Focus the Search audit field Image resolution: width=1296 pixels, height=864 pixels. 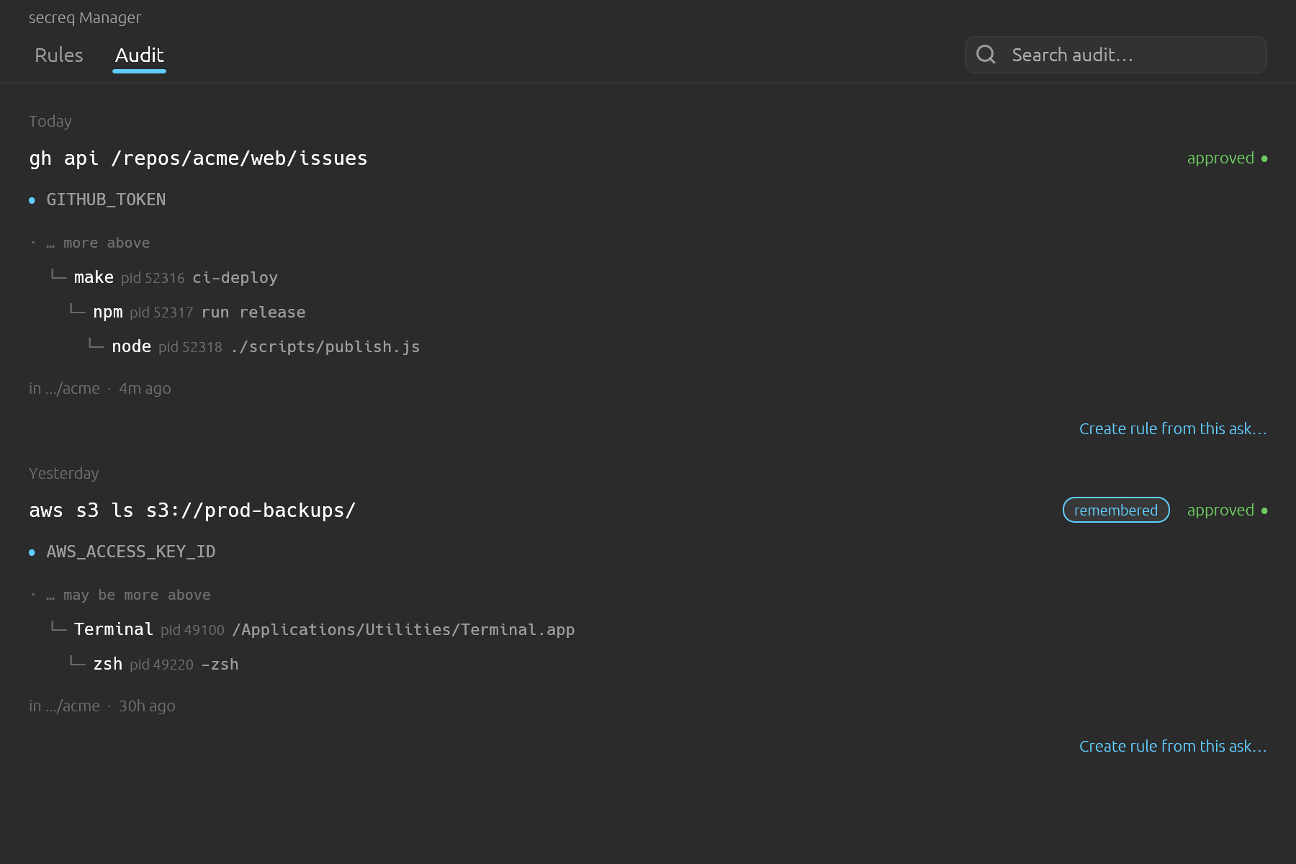point(1115,55)
